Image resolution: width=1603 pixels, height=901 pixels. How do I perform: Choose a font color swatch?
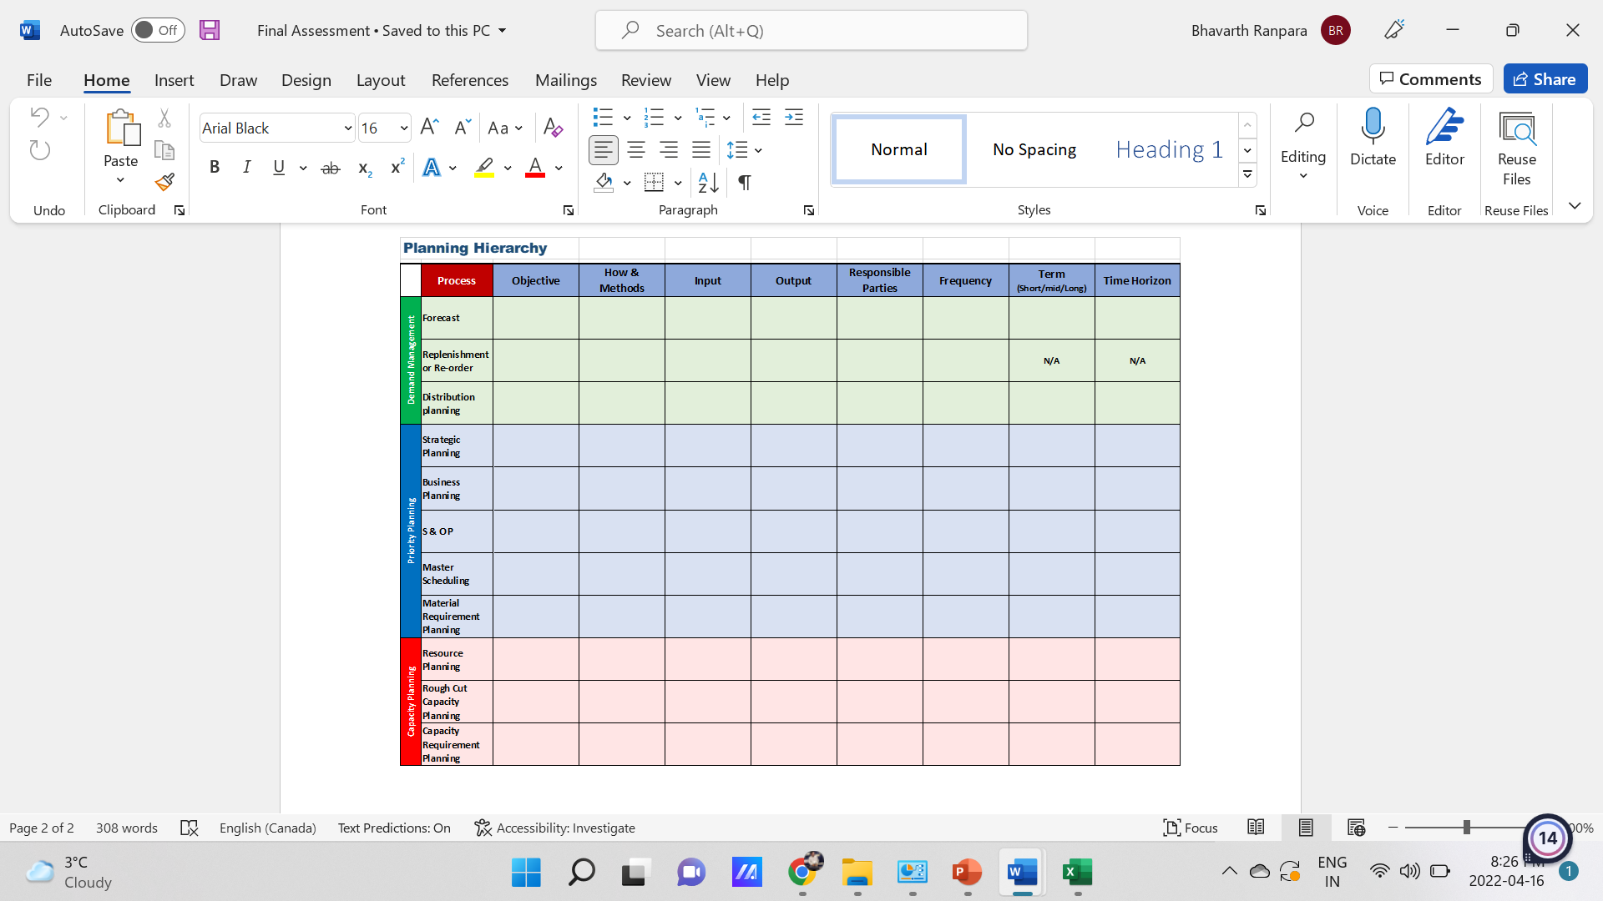pyautogui.click(x=535, y=168)
